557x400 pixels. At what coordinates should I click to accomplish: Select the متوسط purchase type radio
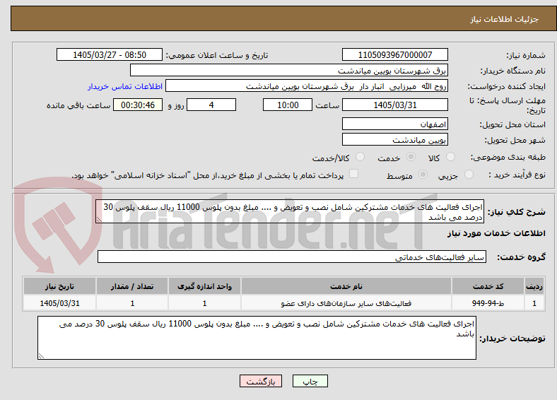[423, 175]
